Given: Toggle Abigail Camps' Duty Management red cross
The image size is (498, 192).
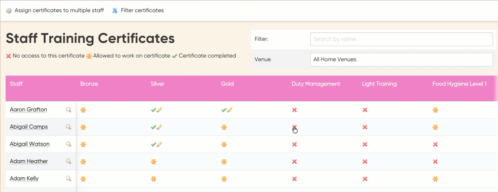Looking at the screenshot, I should coord(294,127).
